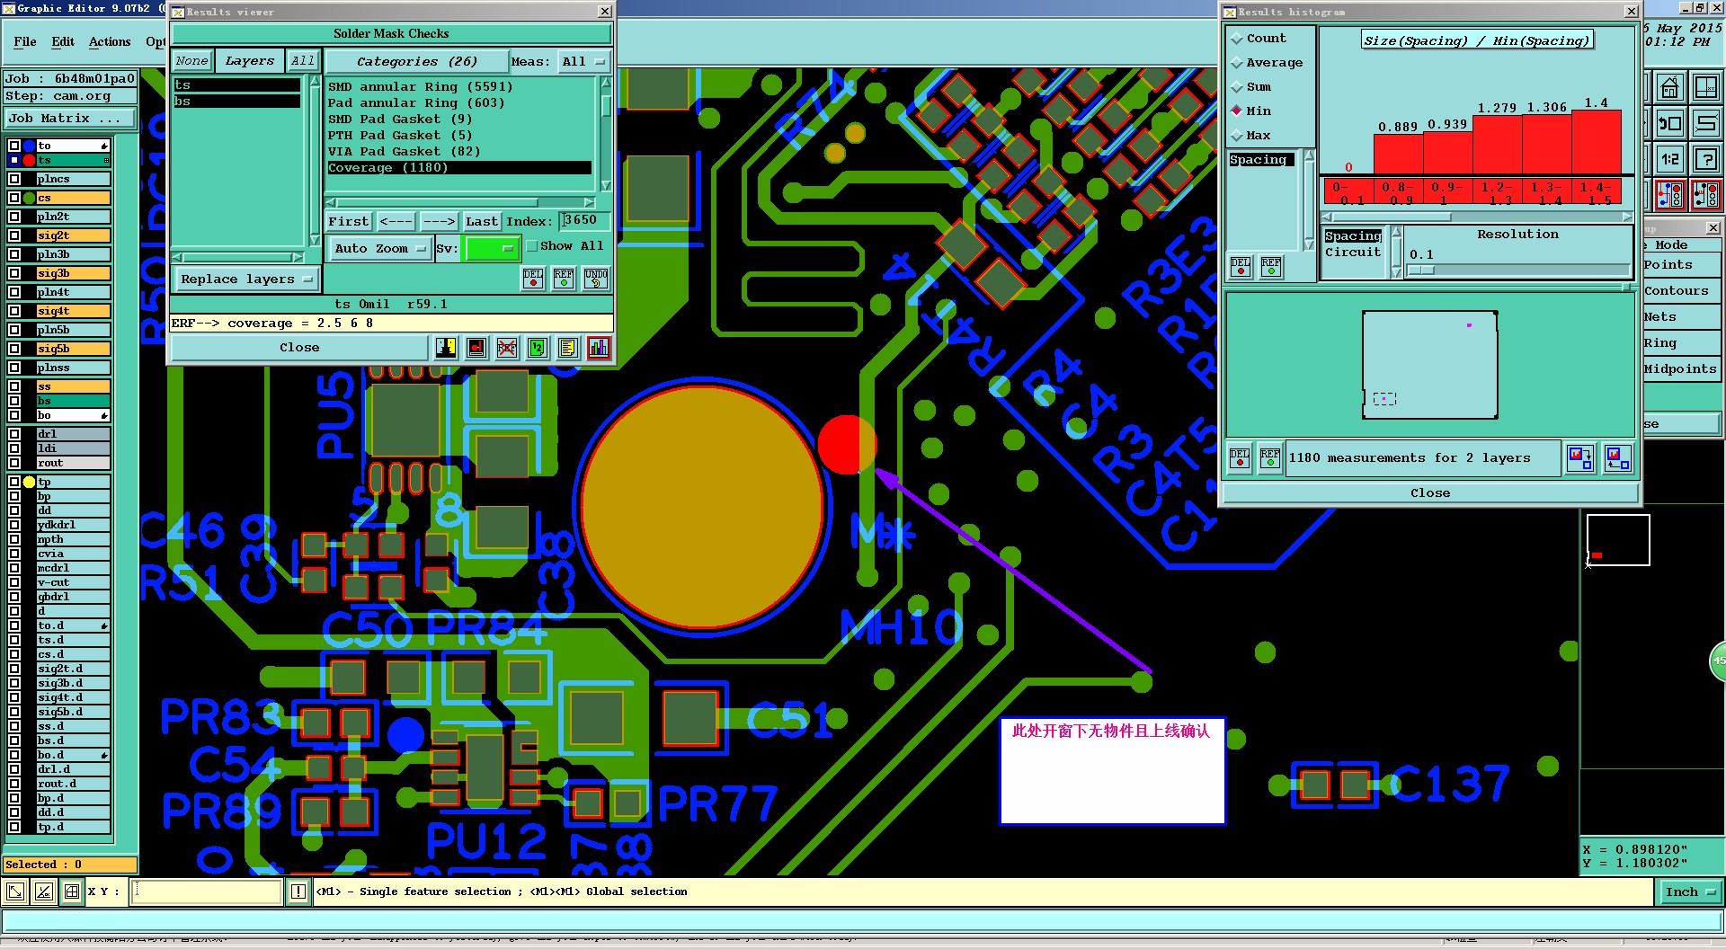Click the histogram import-up icon
Viewport: 1726px width, 949px height.
tap(1617, 458)
